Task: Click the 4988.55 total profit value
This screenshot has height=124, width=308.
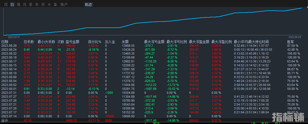Action: [x=71, y=120]
